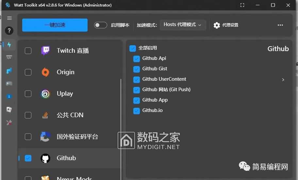Open the playing cards sidebar icon

click(x=9, y=109)
